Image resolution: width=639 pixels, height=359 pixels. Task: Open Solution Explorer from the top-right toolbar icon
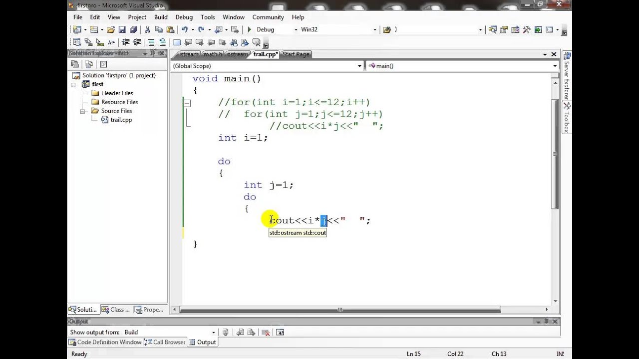[493, 29]
